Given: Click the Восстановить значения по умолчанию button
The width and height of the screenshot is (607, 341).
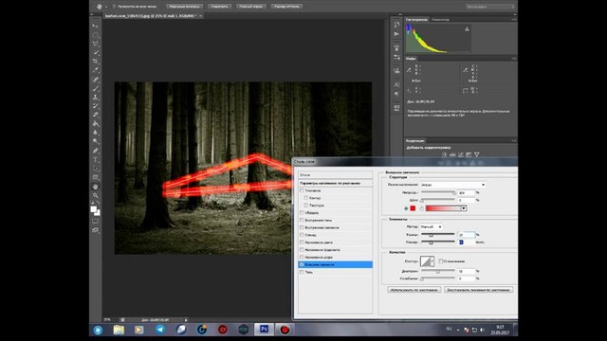Looking at the screenshot, I should pos(478,290).
